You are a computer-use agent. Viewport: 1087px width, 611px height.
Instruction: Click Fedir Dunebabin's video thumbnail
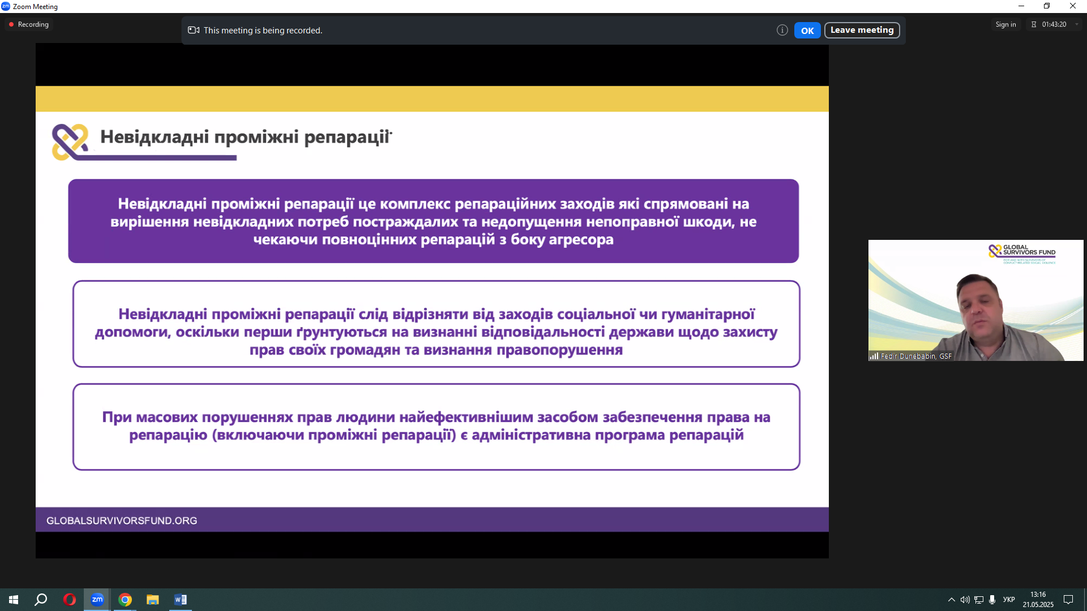point(975,300)
